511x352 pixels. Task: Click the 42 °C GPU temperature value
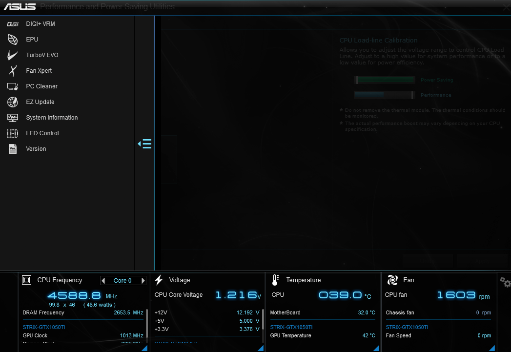(369, 335)
